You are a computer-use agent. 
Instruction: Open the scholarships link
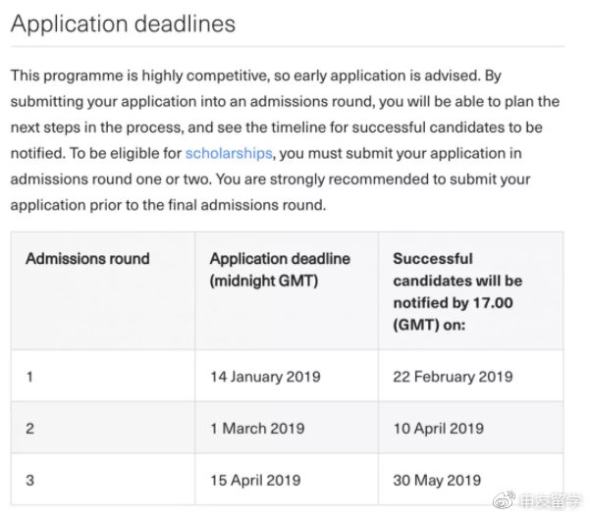click(x=229, y=154)
